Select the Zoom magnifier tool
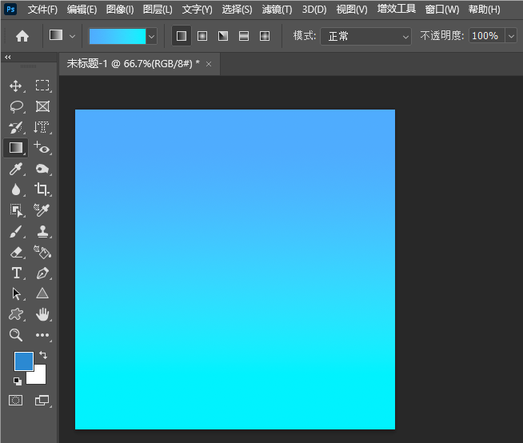This screenshot has width=523, height=443. [x=16, y=335]
